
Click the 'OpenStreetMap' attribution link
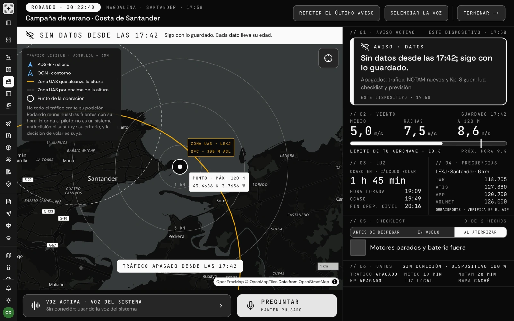[314, 282]
